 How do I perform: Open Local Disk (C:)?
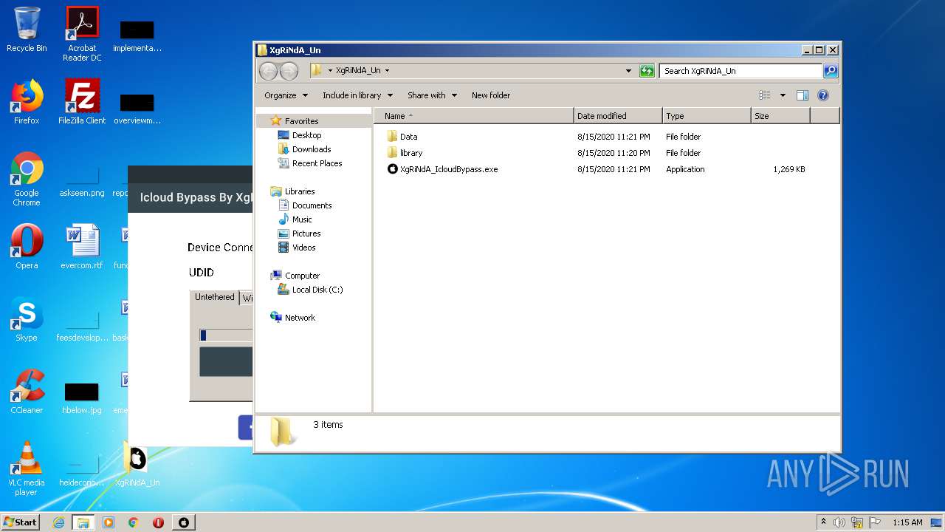coord(317,290)
